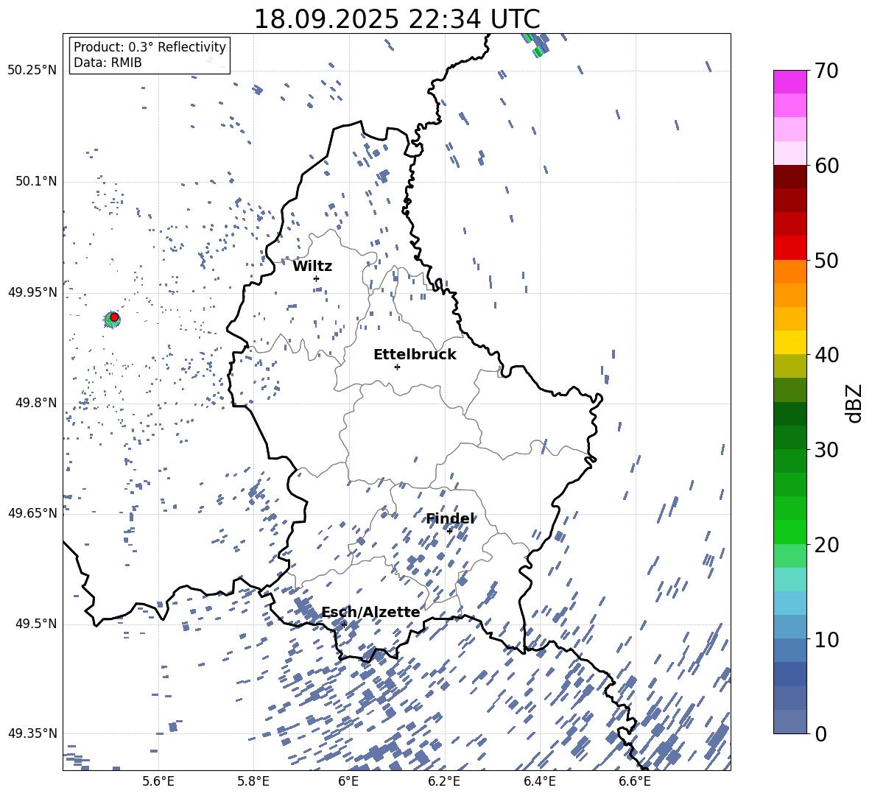This screenshot has height=796, width=872.
Task: Click the dBZ colorbar axis label
Action: (854, 403)
